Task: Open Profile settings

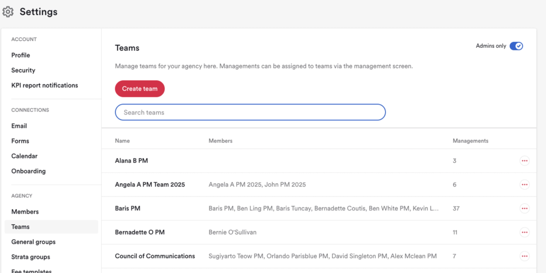Action: click(20, 55)
